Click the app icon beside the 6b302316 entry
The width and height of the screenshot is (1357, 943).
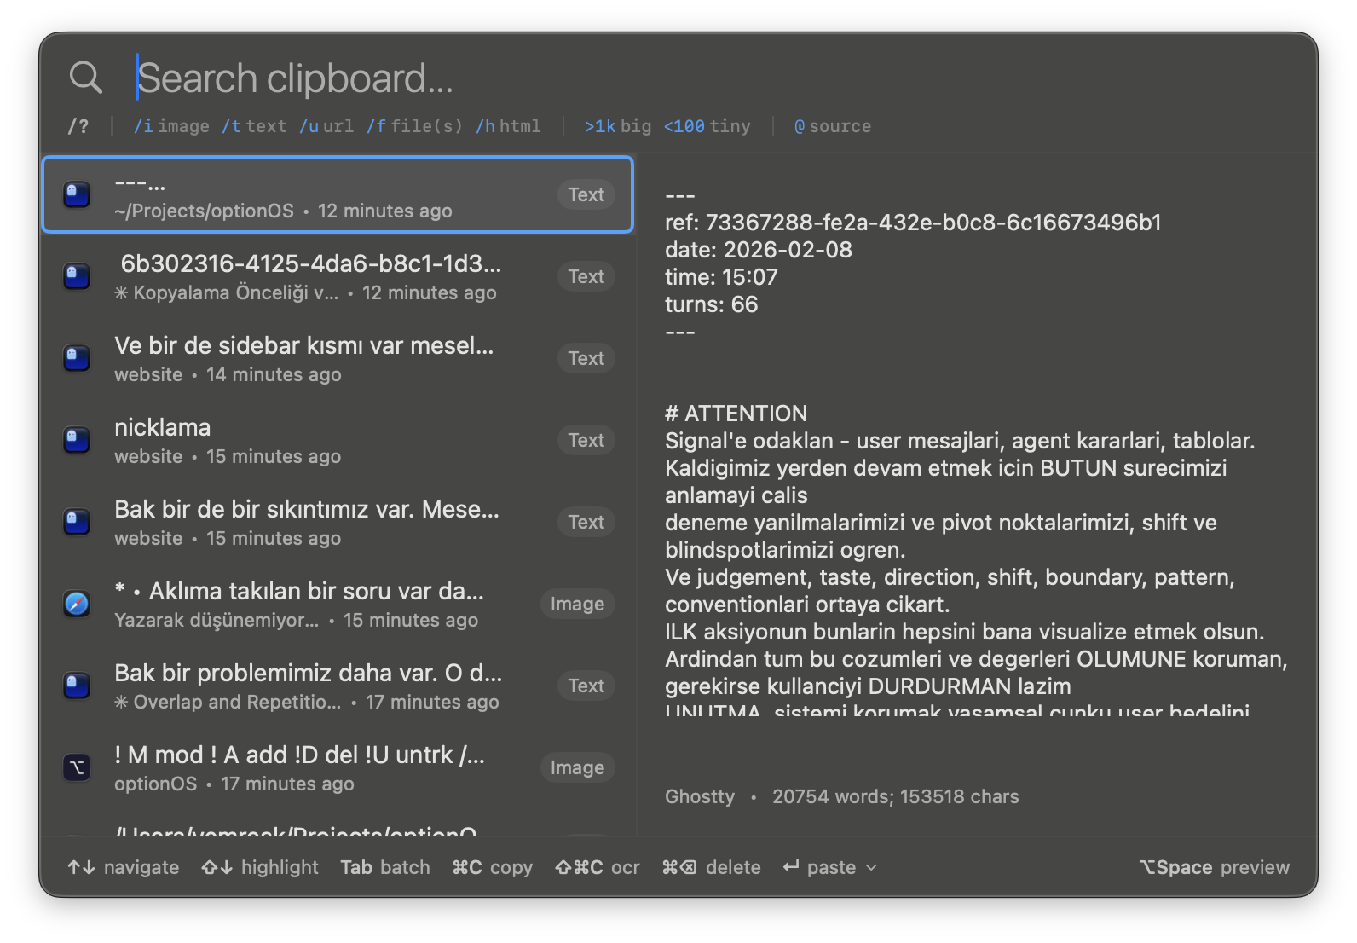pyautogui.click(x=77, y=276)
